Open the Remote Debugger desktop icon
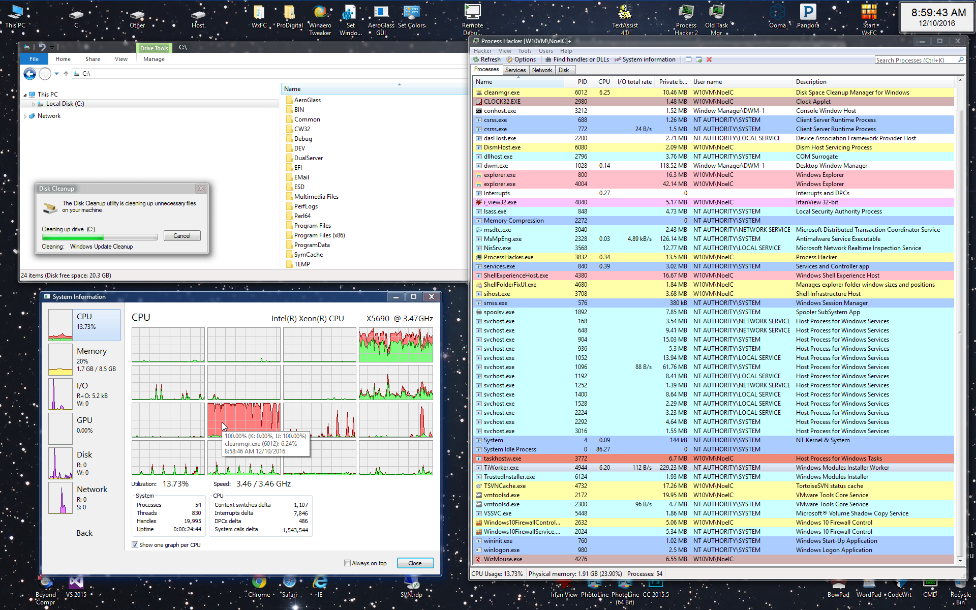 tap(472, 20)
